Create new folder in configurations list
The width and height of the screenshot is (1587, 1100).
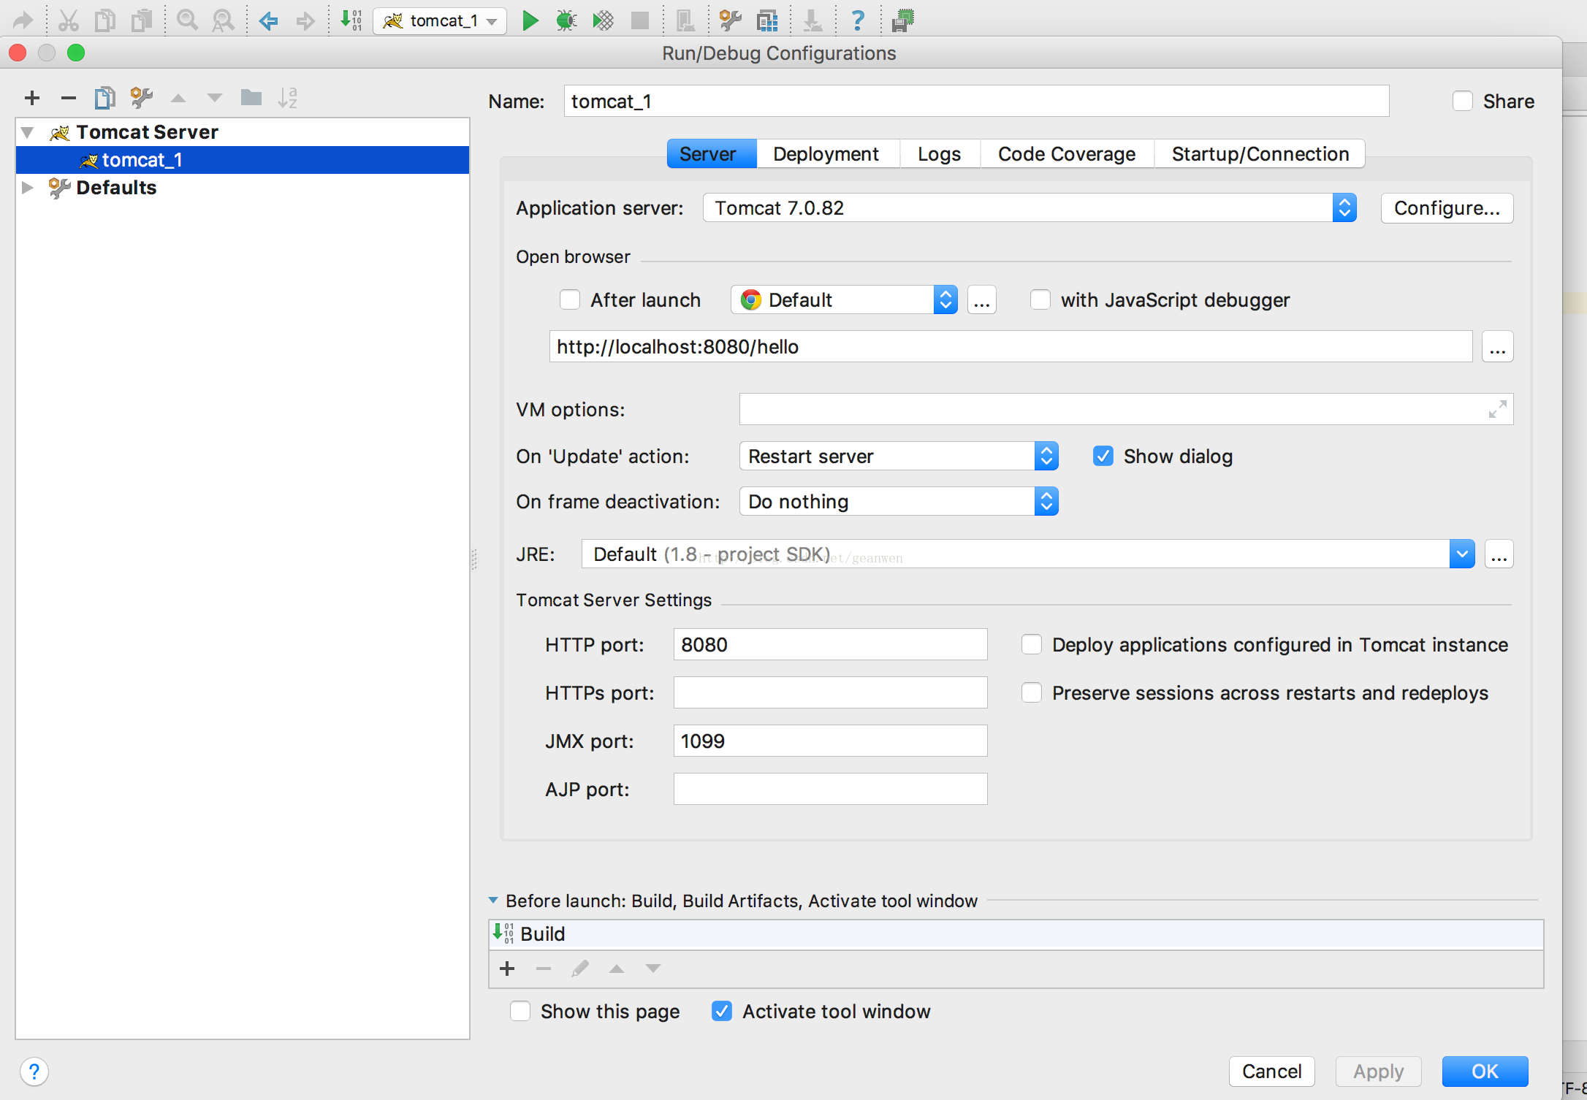tap(251, 97)
